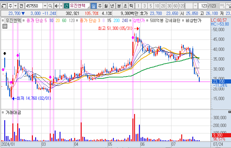Viewport: 231px width, 148px height.
Task: Open the chart grid table icon
Action: click(5, 26)
